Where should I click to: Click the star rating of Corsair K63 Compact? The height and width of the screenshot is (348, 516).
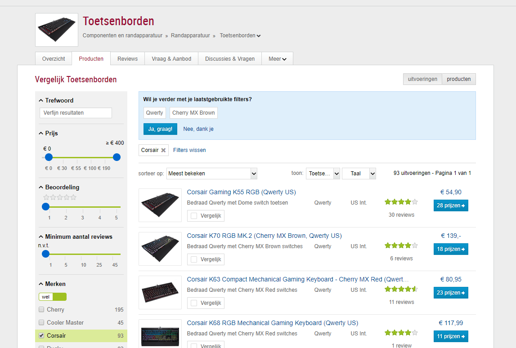click(x=401, y=289)
